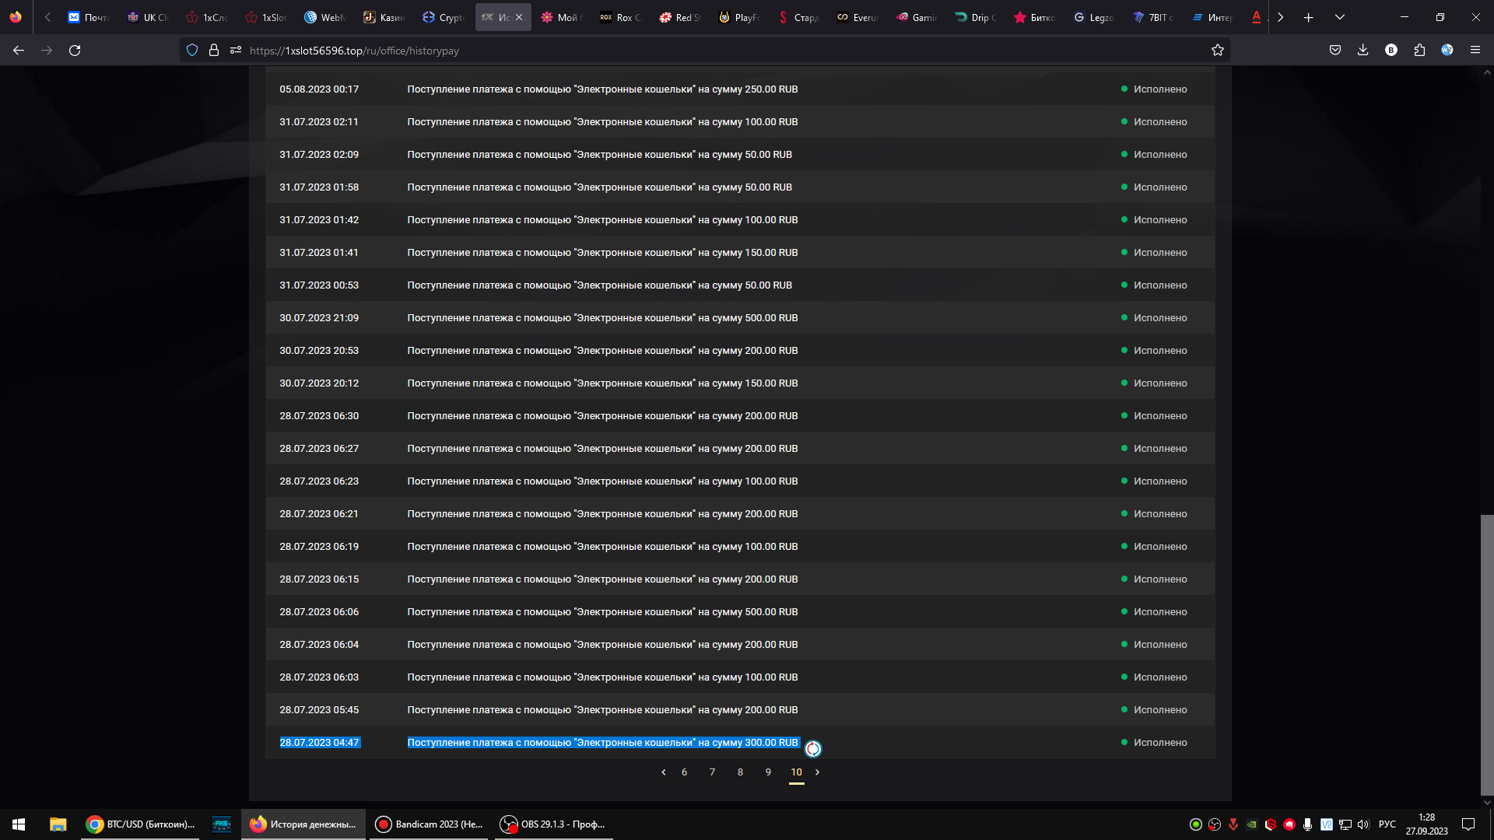Click the URL address bar
The height and width of the screenshot is (840, 1494).
click(x=700, y=51)
